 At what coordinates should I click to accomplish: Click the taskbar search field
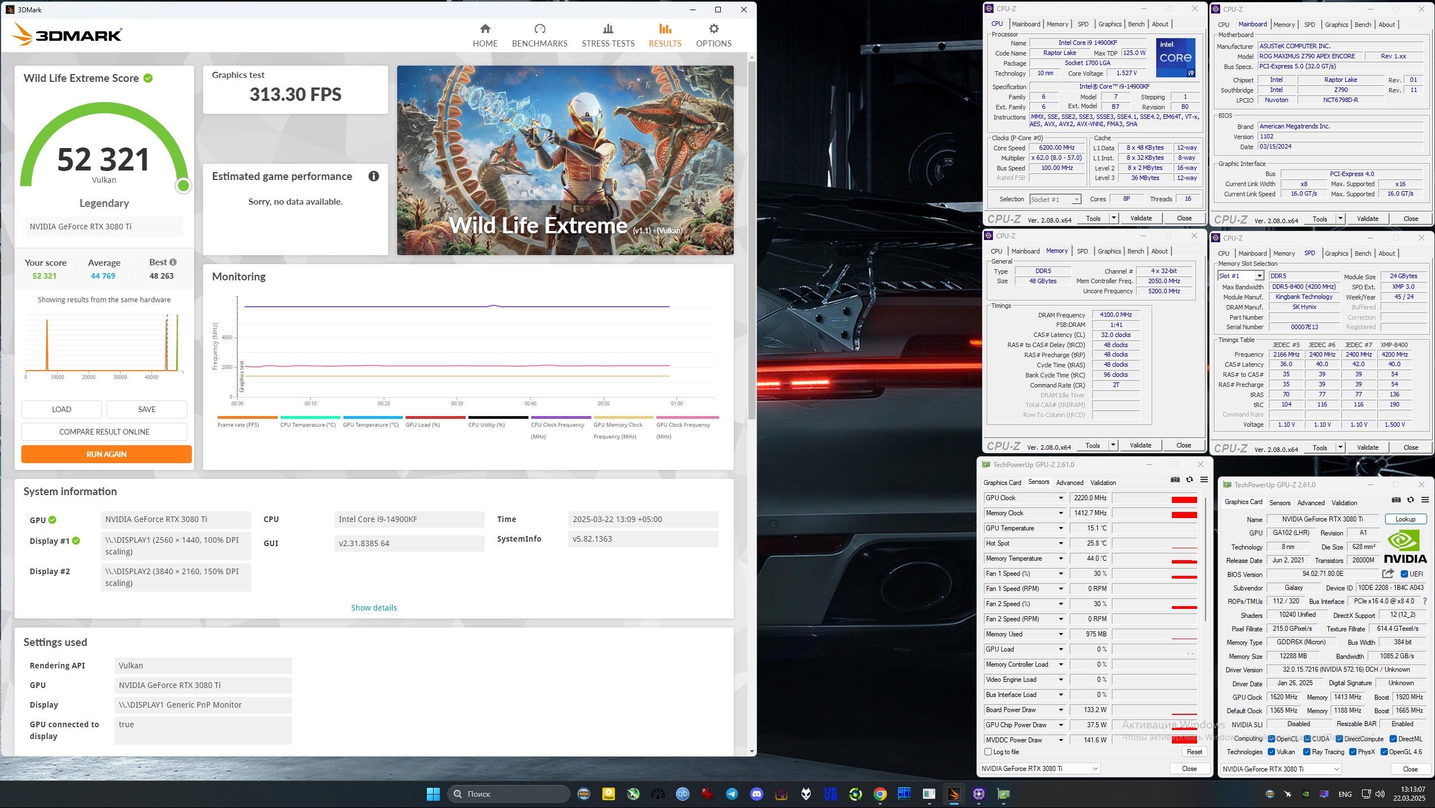tap(509, 793)
